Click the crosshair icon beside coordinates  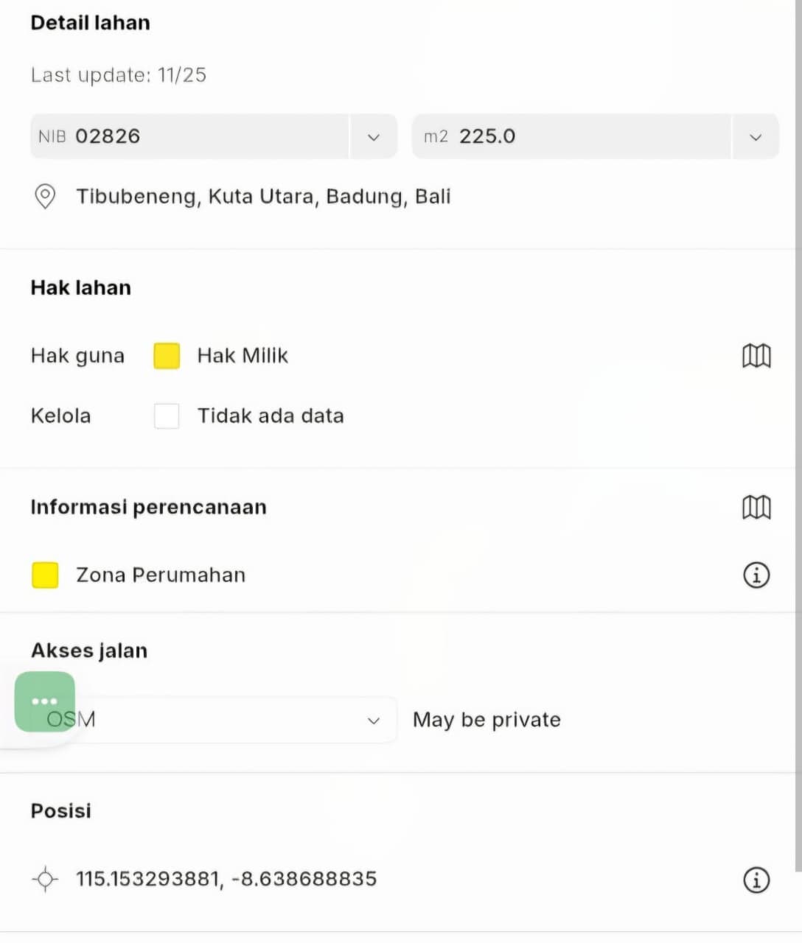point(45,879)
